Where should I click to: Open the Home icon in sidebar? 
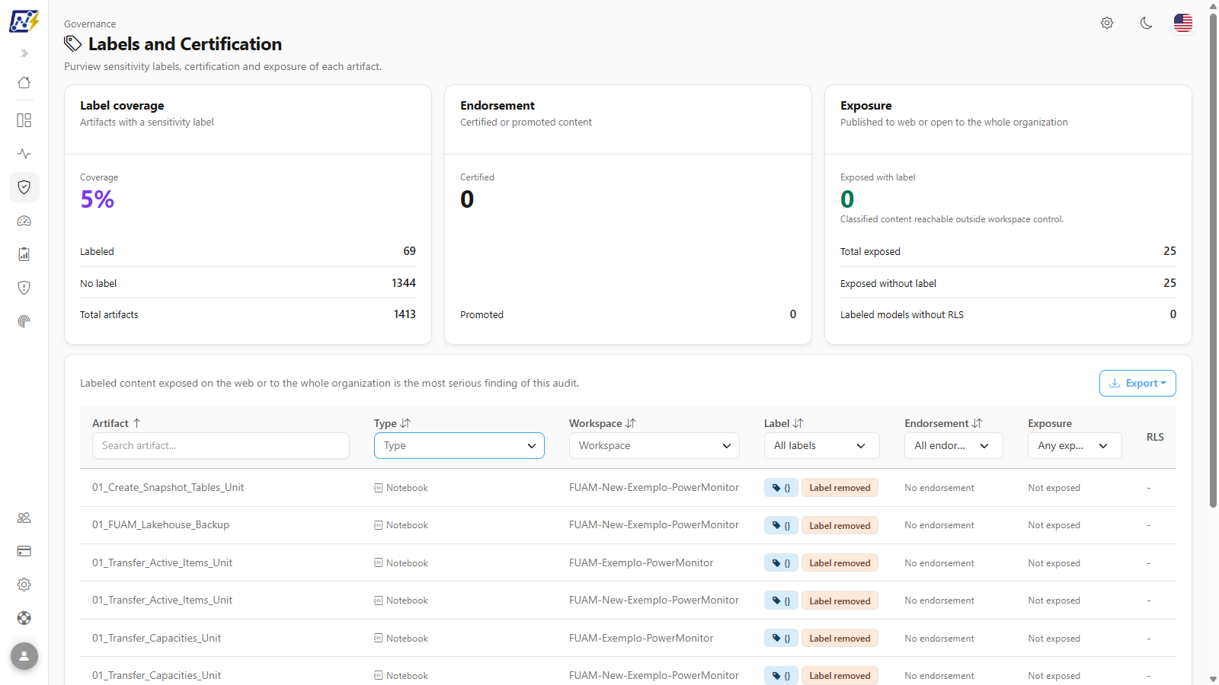tap(24, 82)
